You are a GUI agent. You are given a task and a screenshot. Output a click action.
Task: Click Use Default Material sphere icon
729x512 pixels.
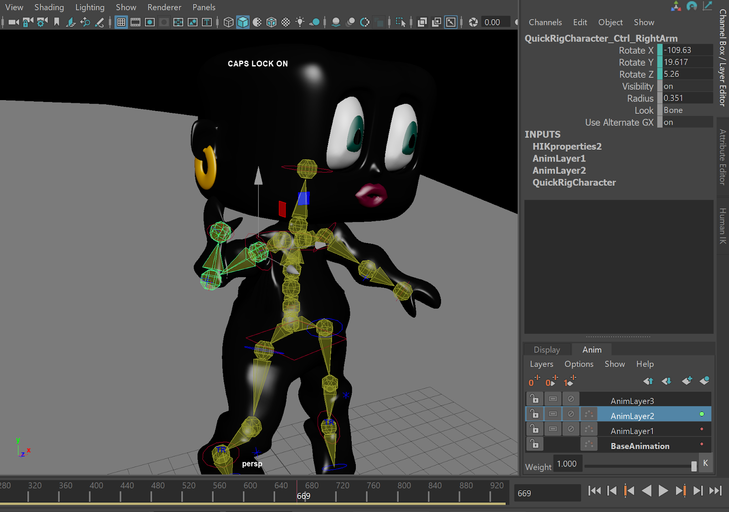coord(257,22)
